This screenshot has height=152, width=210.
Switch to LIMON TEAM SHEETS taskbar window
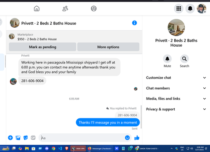pyautogui.click(x=147, y=149)
